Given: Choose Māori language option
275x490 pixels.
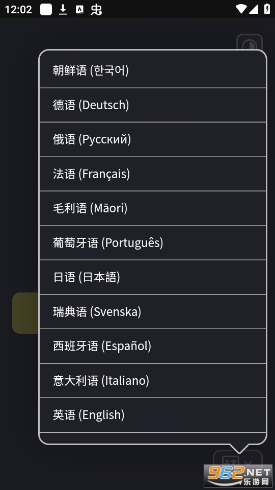Looking at the screenshot, I should tap(153, 208).
